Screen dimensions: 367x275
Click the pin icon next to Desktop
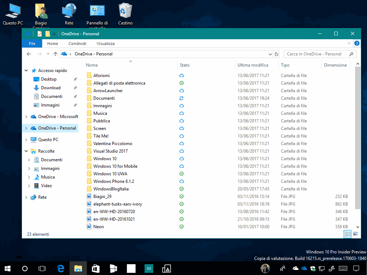[x=75, y=79]
